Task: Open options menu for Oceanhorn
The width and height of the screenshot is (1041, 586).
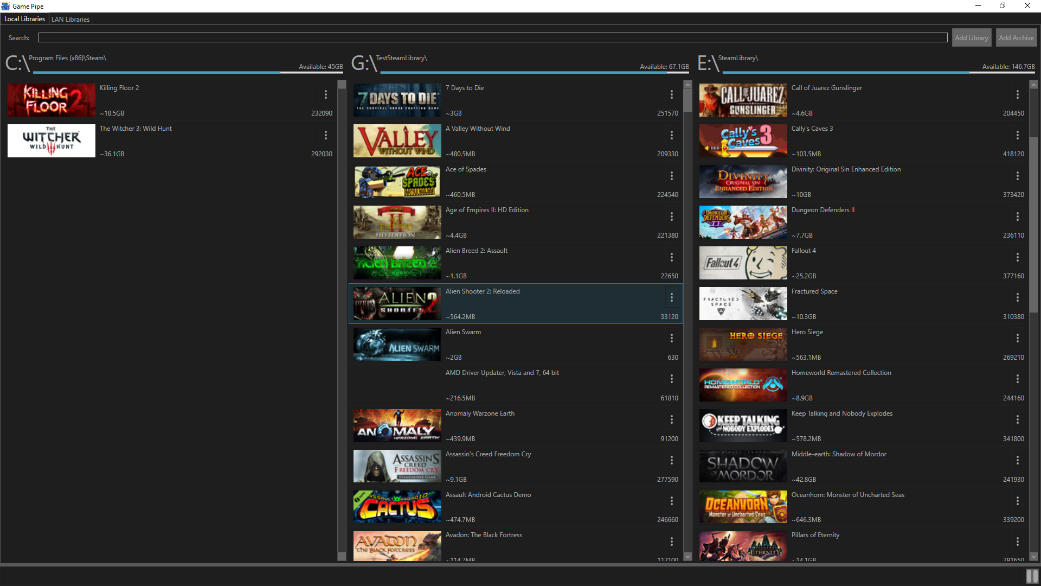Action: pyautogui.click(x=1017, y=501)
